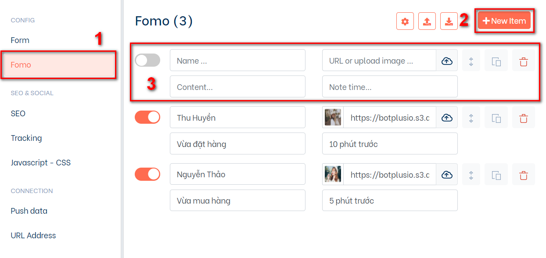This screenshot has width=546, height=258.
Task: Click the Thu Huyền avatar thumbnail
Action: point(333,118)
